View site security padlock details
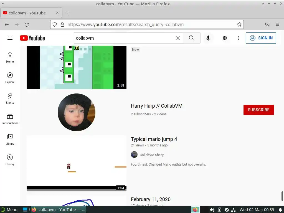 (62, 24)
